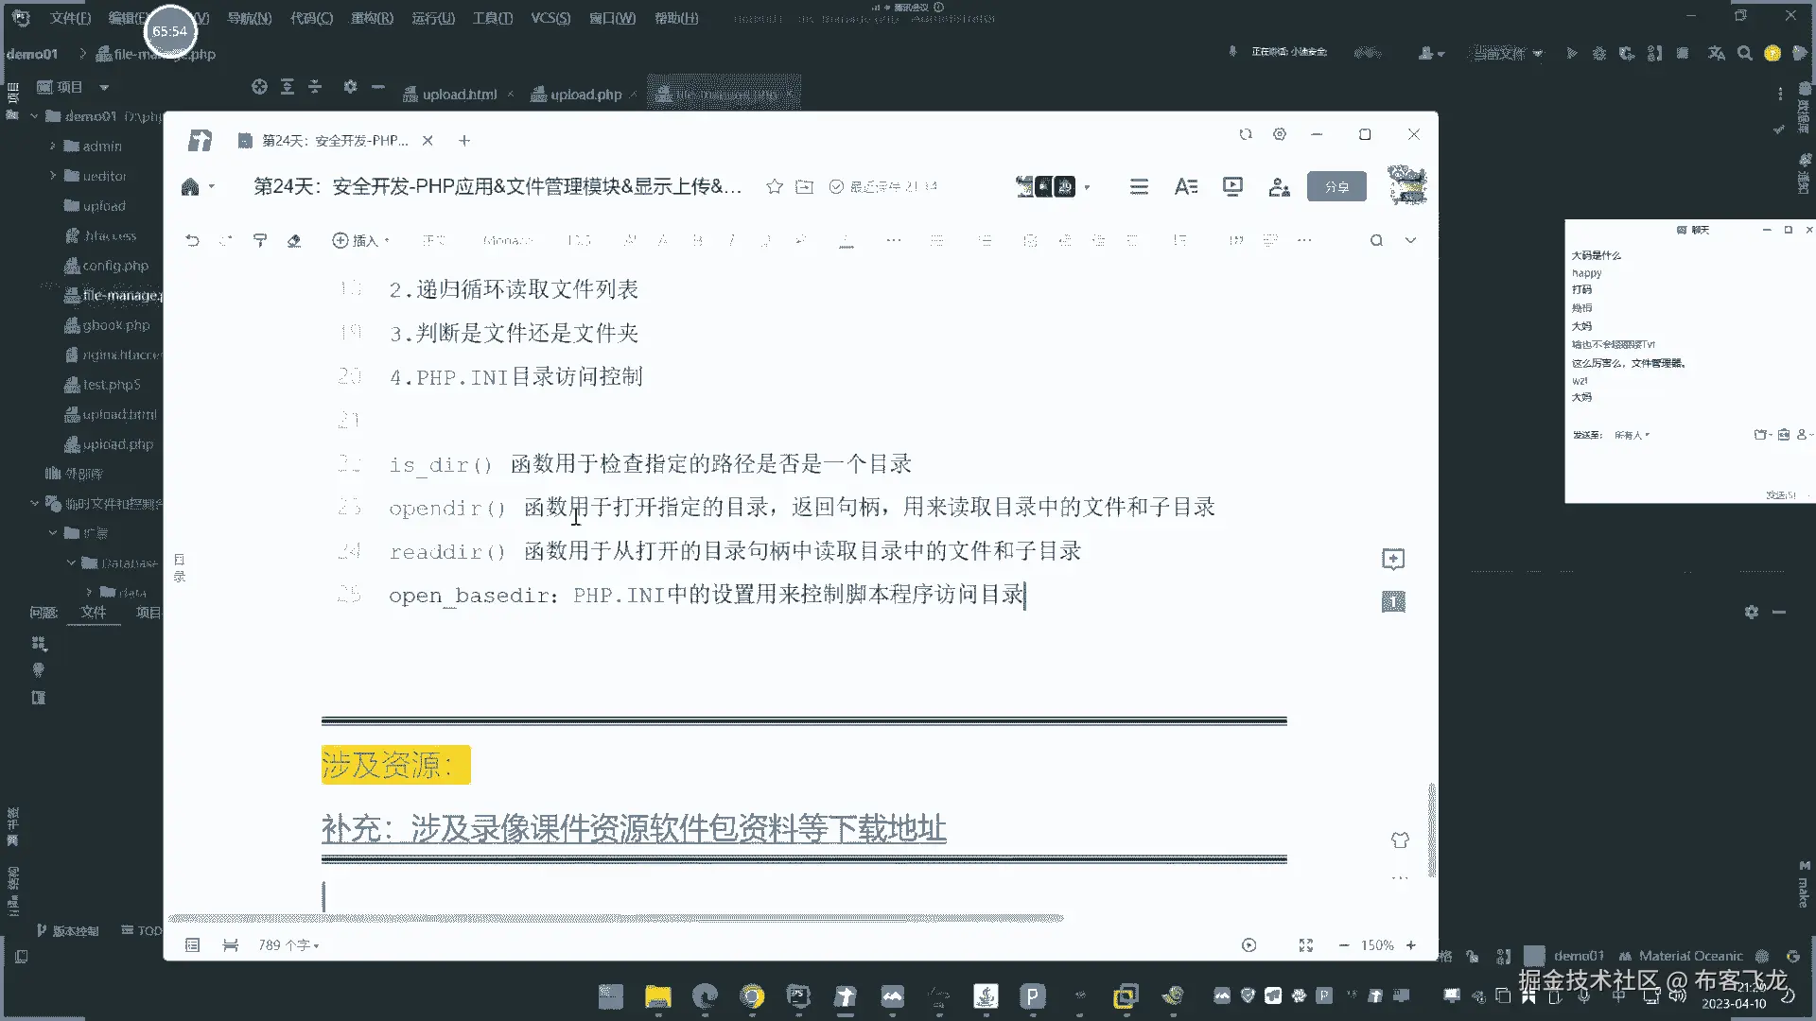The width and height of the screenshot is (1816, 1021).
Task: Click the fullscreen icon in the status bar
Action: [x=1306, y=945]
